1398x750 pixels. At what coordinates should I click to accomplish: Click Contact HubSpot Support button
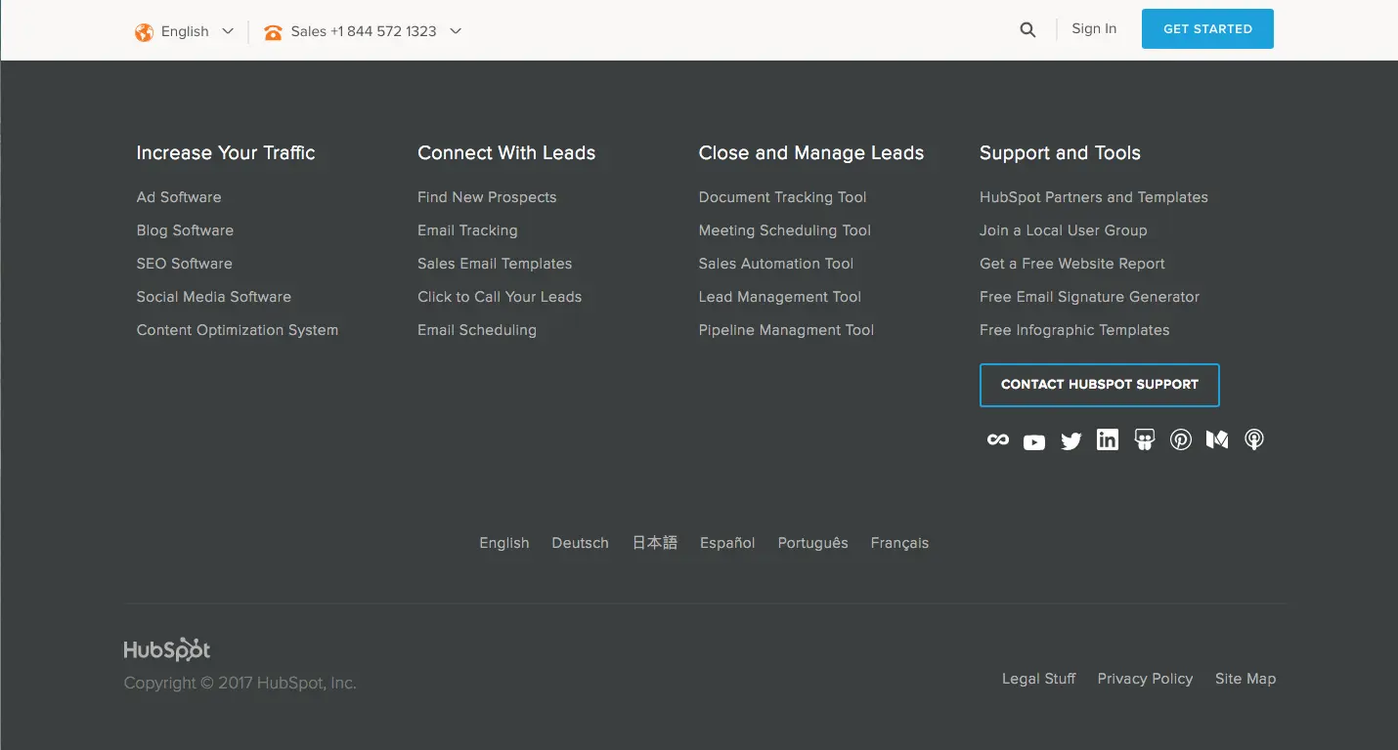coord(1100,385)
